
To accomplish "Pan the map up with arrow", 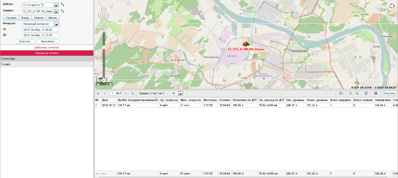I will tap(104, 10).
